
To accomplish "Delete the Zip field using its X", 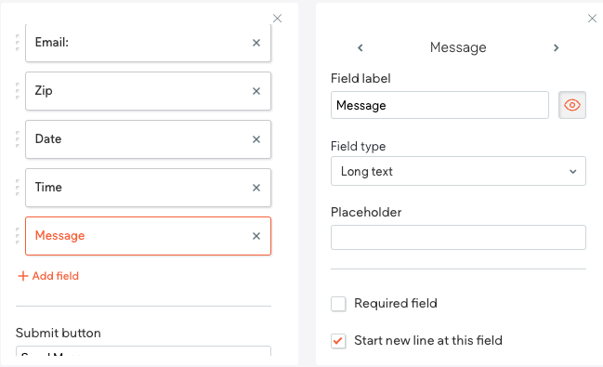I will point(256,91).
